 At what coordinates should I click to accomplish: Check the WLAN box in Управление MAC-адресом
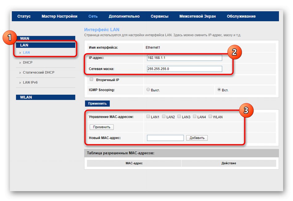tap(210, 117)
